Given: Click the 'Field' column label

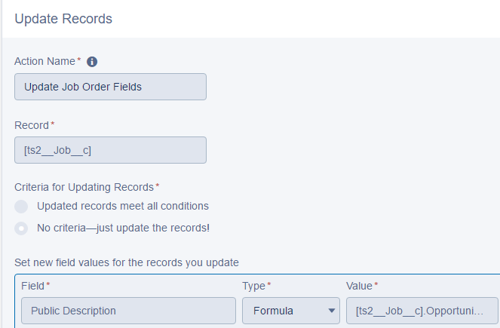Looking at the screenshot, I should click(x=32, y=286).
